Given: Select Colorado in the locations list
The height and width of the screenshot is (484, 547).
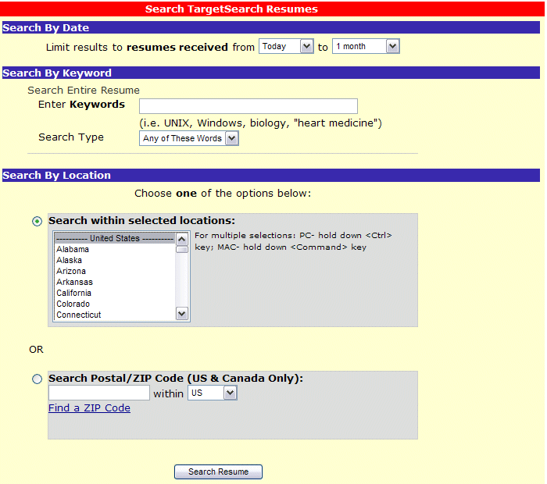Looking at the screenshot, I should click(115, 304).
